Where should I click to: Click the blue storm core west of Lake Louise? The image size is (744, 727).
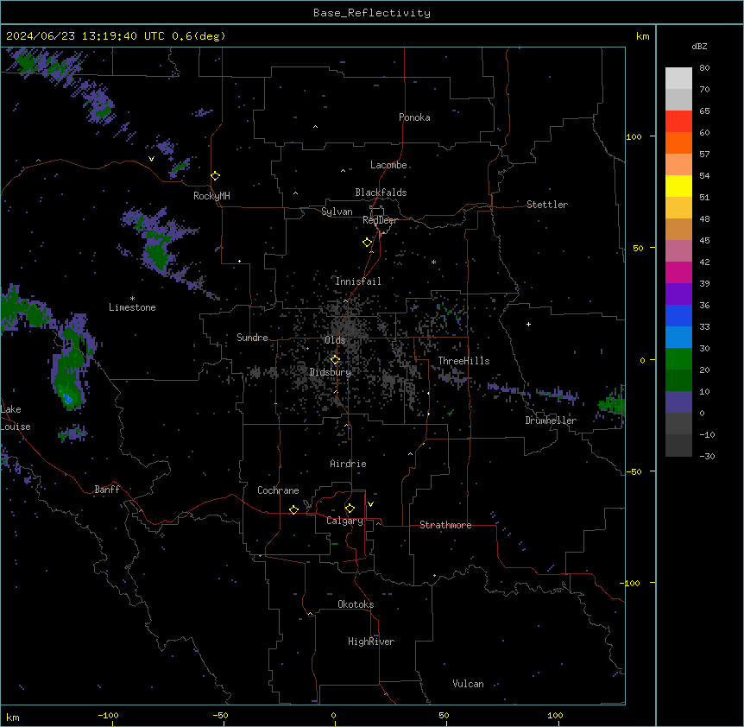coord(68,399)
